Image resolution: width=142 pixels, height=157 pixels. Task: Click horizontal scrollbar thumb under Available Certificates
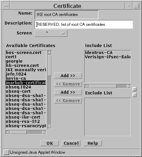[x=18, y=132]
